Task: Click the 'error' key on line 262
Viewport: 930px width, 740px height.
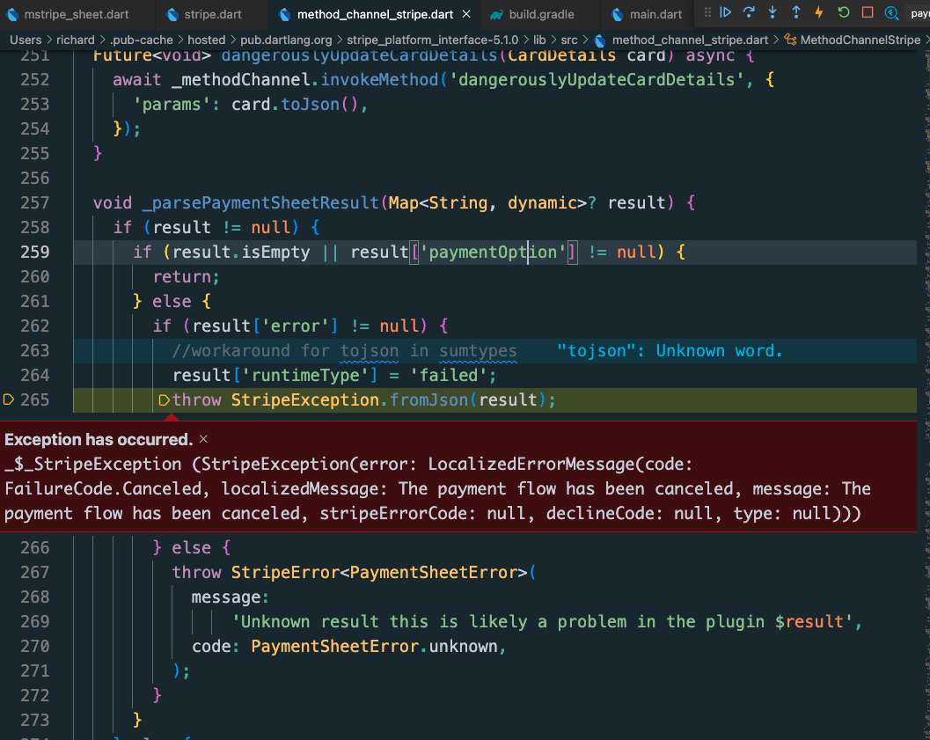Action: point(295,326)
